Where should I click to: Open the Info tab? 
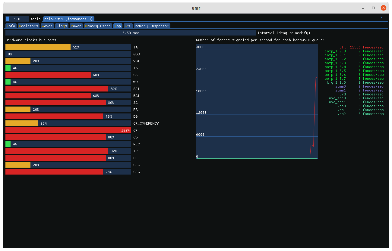(x=11, y=26)
